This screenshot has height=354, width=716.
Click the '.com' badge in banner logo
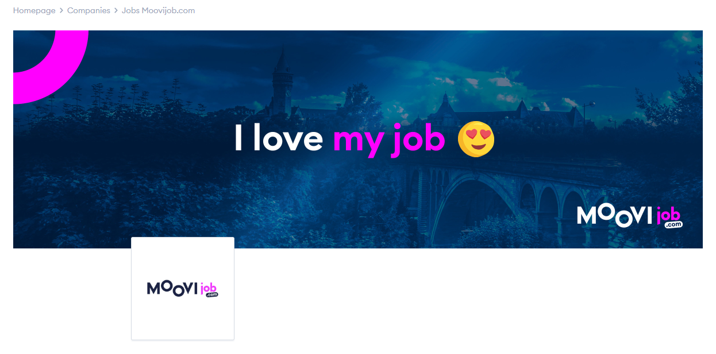click(673, 224)
